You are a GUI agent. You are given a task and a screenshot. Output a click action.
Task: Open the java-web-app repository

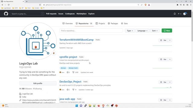[x=67, y=99]
